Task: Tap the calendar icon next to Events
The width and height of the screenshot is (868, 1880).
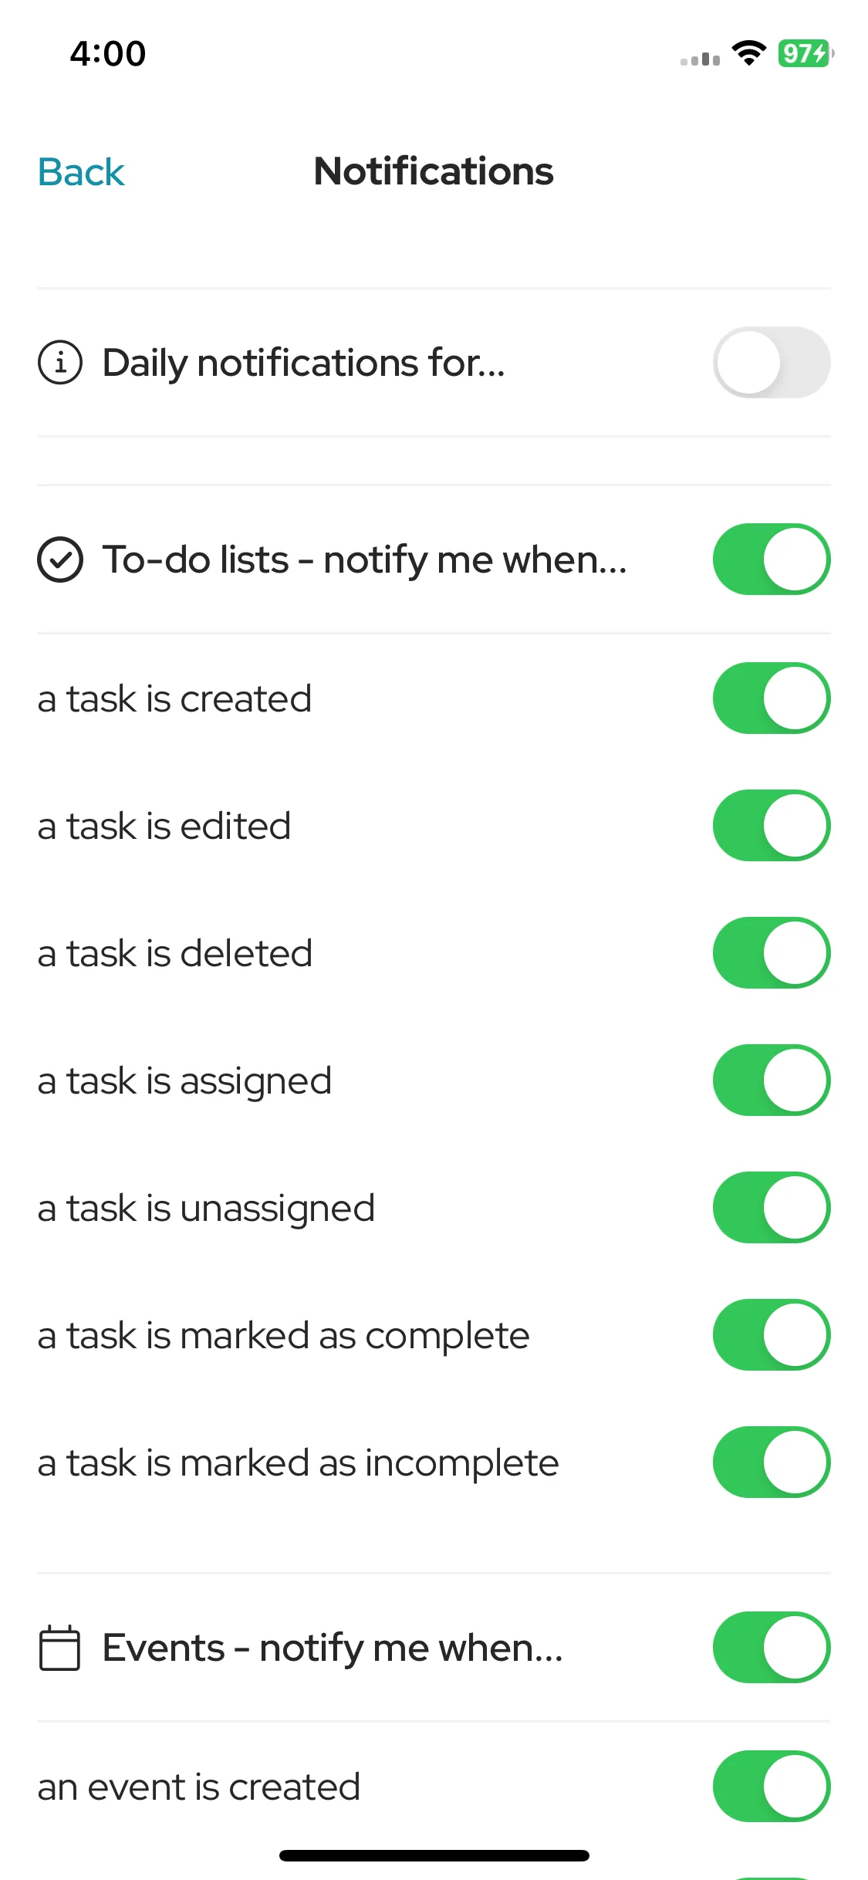Action: 59,1648
